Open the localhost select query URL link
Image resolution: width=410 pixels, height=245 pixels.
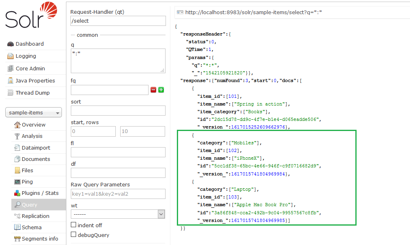coord(253,13)
